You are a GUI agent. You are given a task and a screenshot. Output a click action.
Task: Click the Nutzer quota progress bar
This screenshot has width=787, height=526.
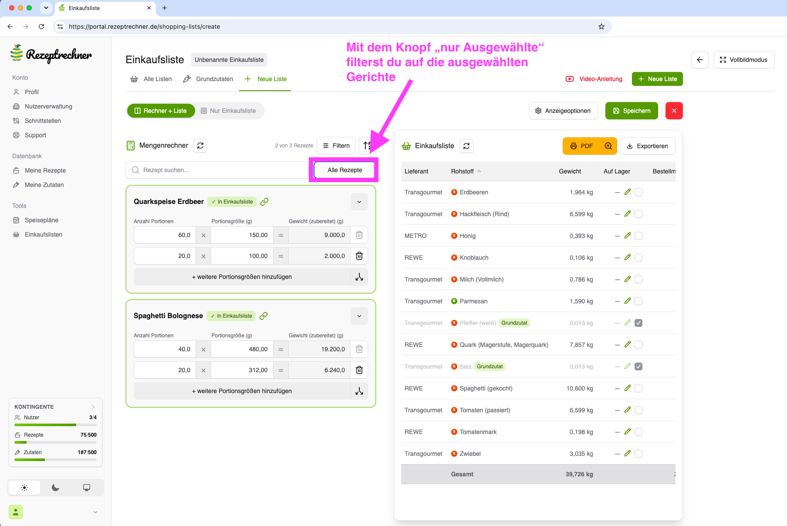(x=55, y=425)
